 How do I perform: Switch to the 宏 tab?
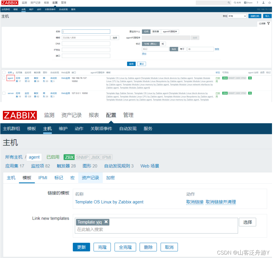tap(72, 178)
